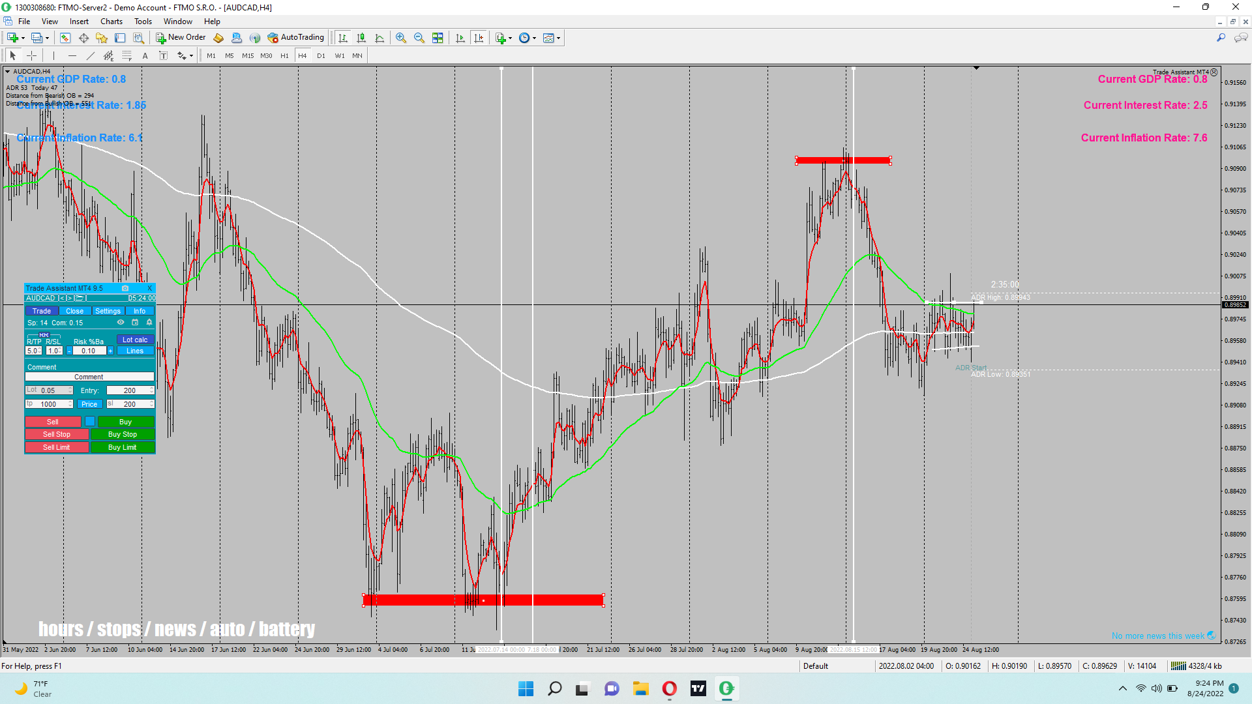Click the alert bell icon in Trade Assistant

point(149,323)
